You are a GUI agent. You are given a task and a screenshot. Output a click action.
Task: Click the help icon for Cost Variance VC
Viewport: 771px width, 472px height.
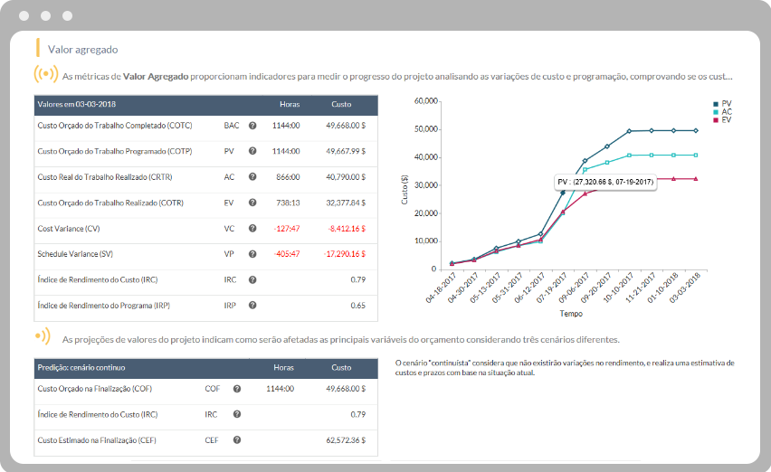coord(252,229)
